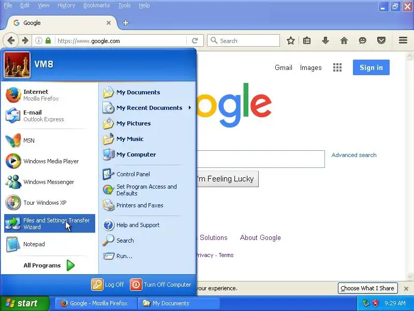Open My Documents in Start menu
The width and height of the screenshot is (414, 311).
point(147,92)
